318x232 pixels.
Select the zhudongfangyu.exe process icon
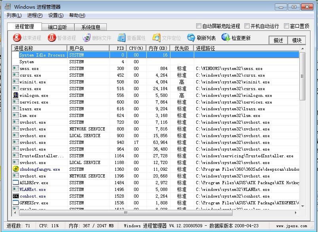point(16,169)
